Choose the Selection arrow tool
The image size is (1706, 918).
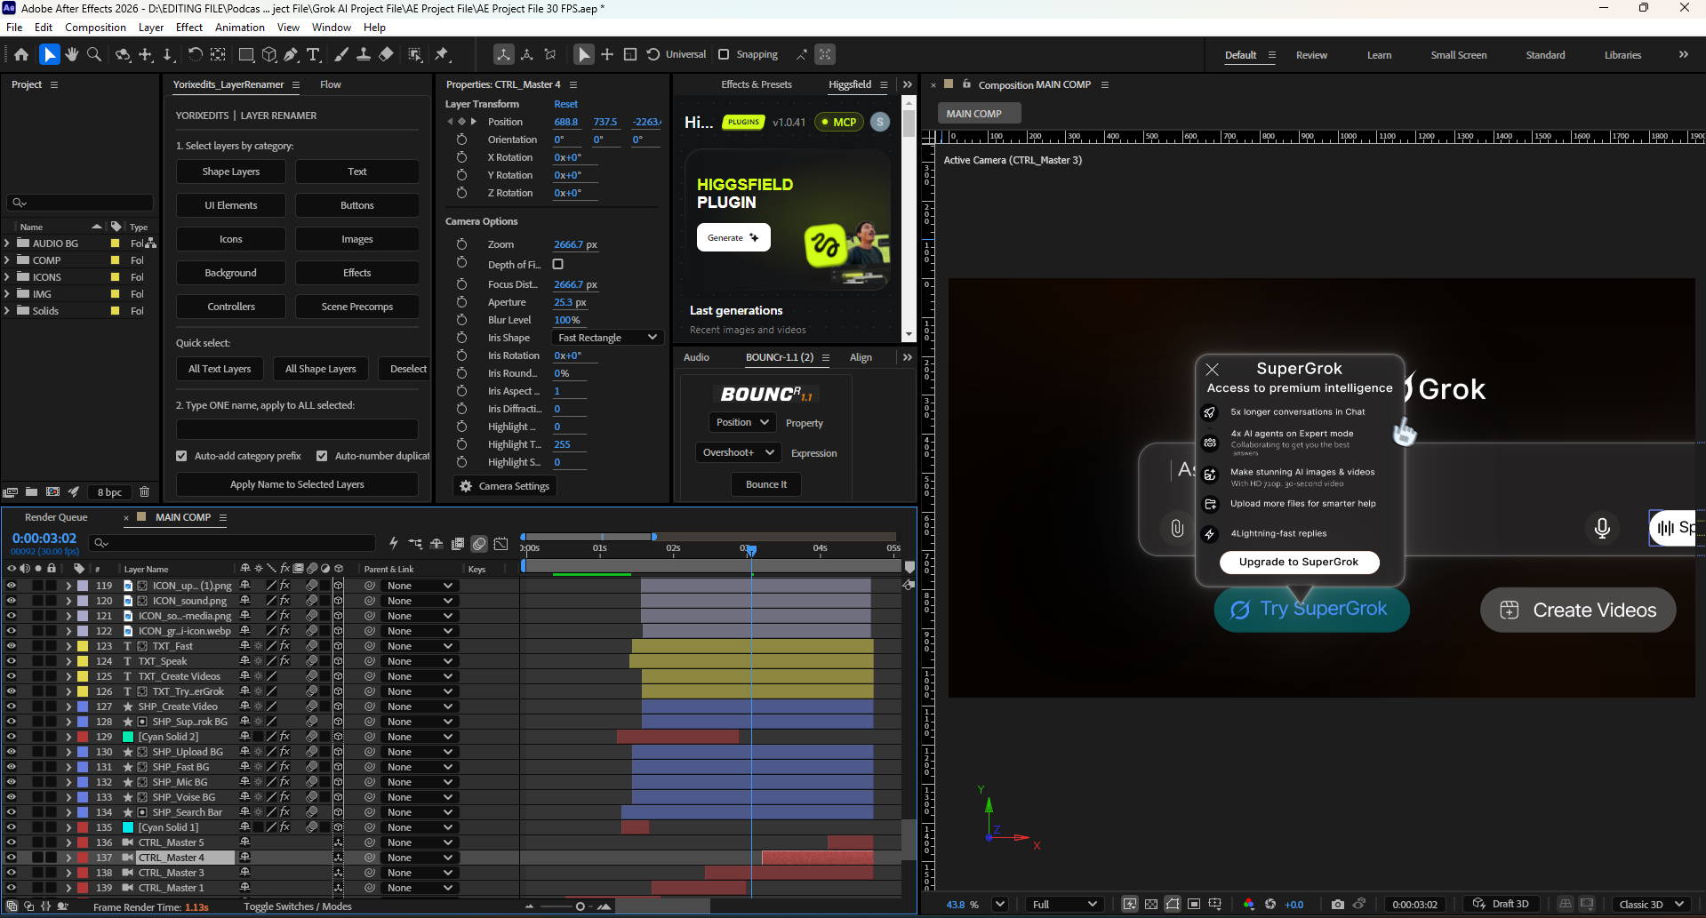[x=49, y=55]
